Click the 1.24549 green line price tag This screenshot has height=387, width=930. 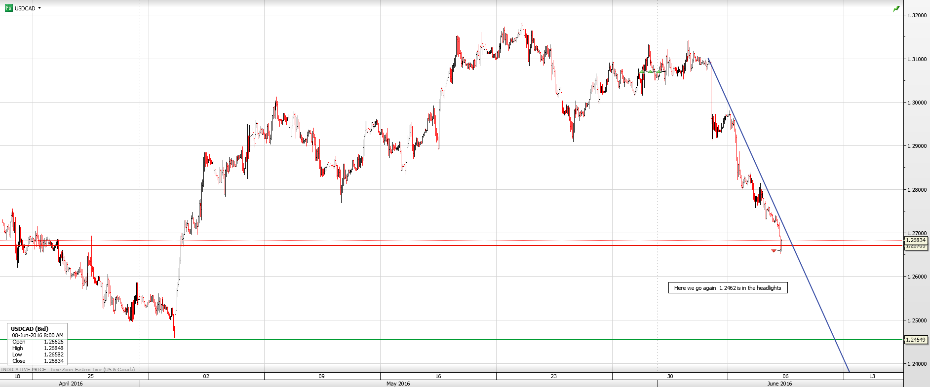916,340
